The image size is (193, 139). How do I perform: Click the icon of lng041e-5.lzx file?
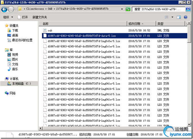click(x=45, y=99)
